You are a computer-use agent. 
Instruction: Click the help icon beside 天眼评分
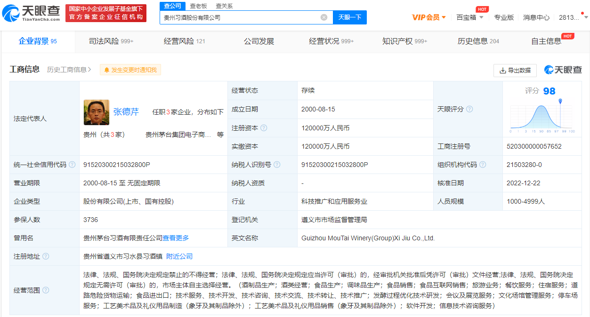469,109
